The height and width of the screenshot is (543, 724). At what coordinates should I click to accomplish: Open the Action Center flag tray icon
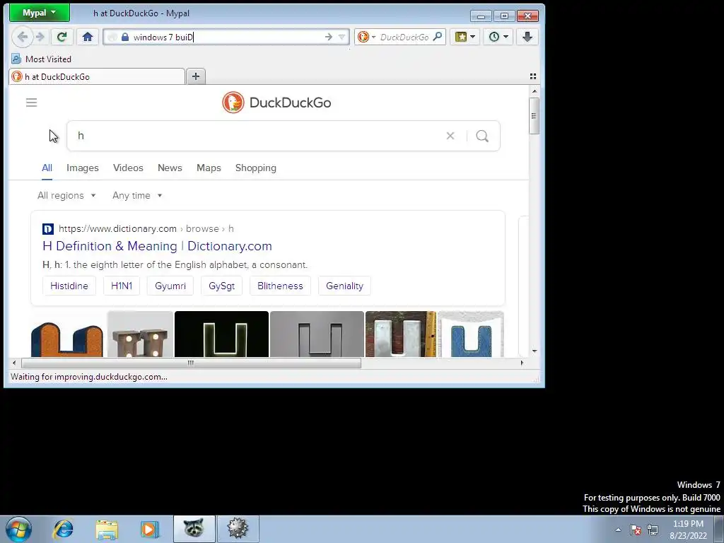pos(636,530)
